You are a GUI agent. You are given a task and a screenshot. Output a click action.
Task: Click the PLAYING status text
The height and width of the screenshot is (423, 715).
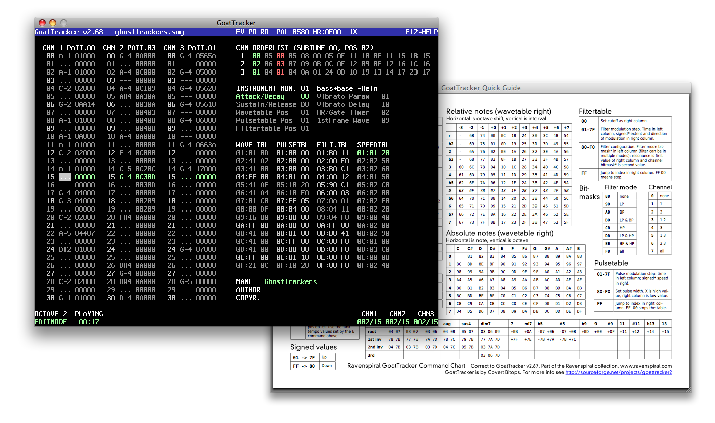tap(89, 314)
